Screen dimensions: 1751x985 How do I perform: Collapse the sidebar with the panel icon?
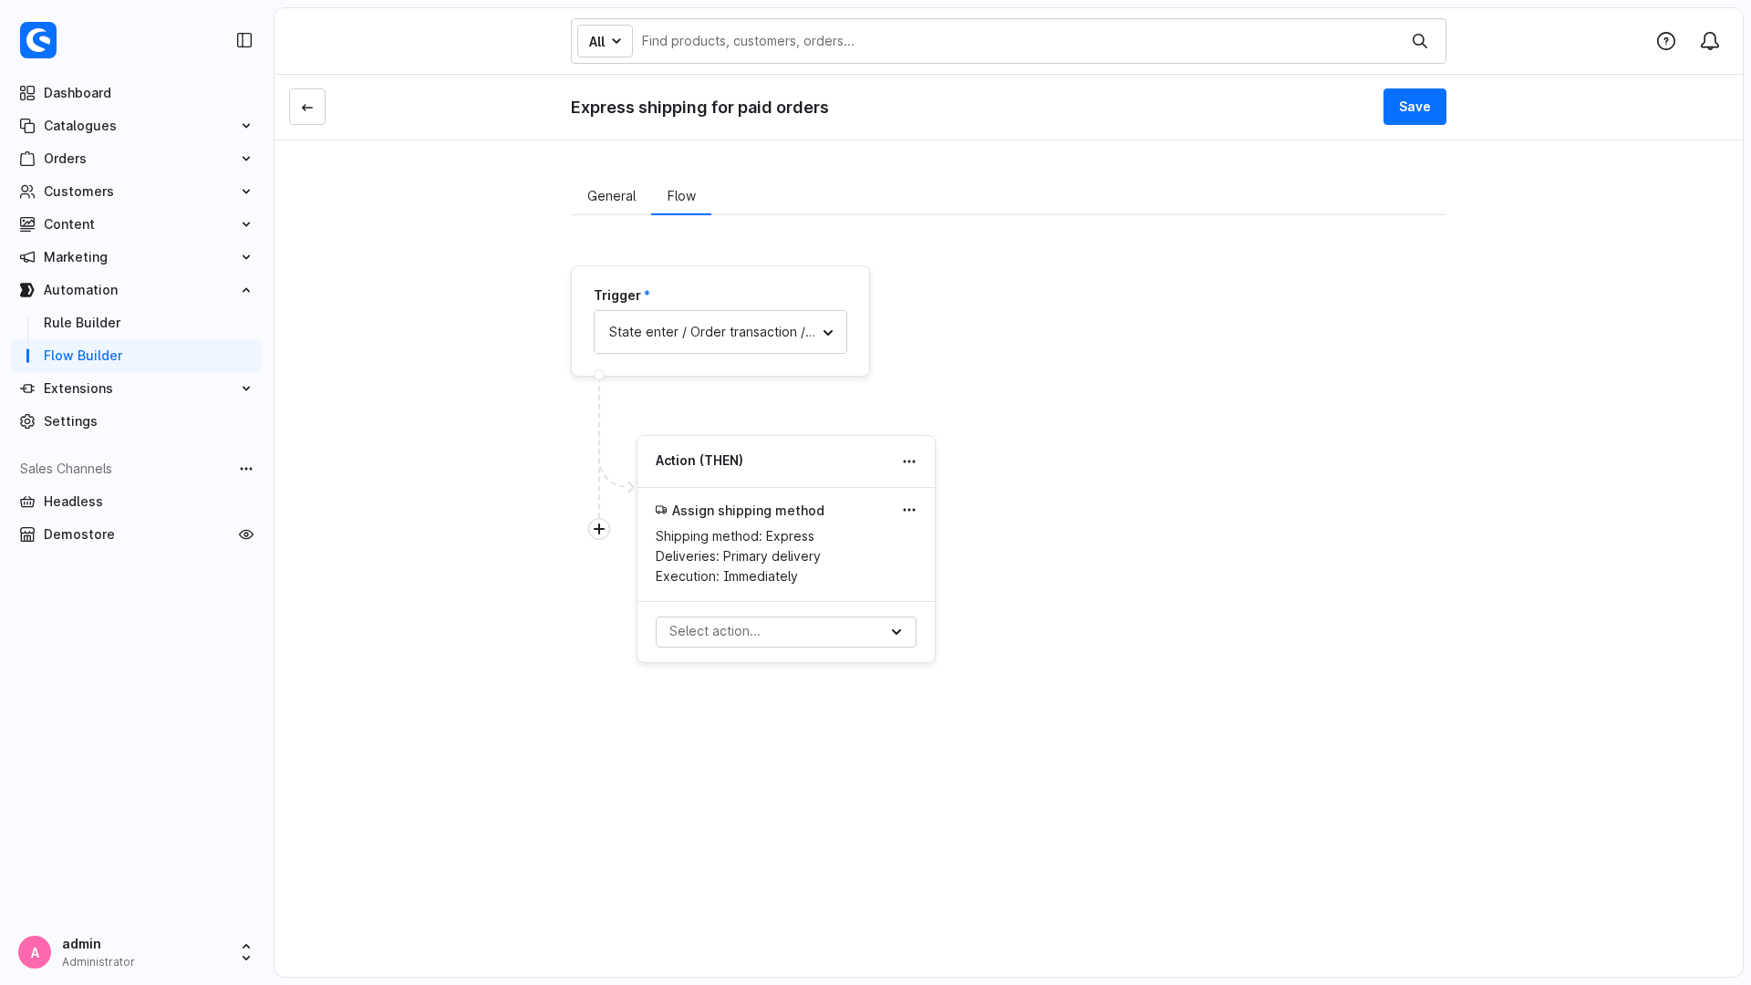[244, 40]
